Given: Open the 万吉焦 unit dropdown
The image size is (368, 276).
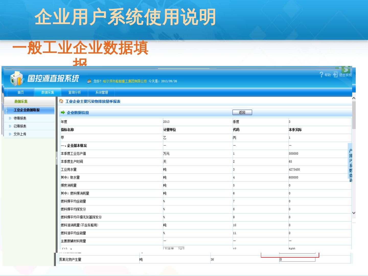Looking at the screenshot, I should click(x=181, y=248).
